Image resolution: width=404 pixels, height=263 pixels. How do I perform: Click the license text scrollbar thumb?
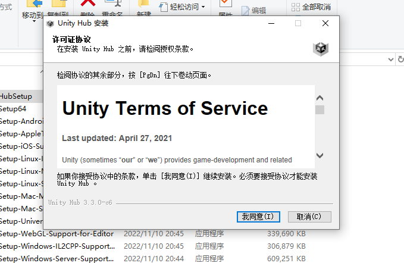(320, 109)
